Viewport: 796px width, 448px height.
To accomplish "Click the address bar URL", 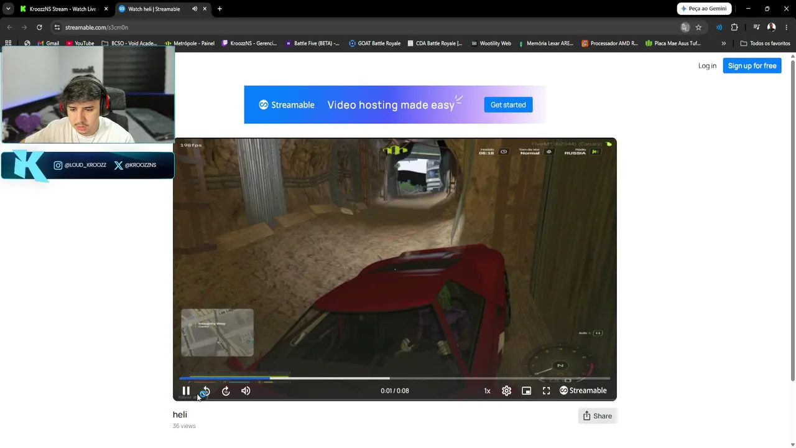I will [x=96, y=27].
